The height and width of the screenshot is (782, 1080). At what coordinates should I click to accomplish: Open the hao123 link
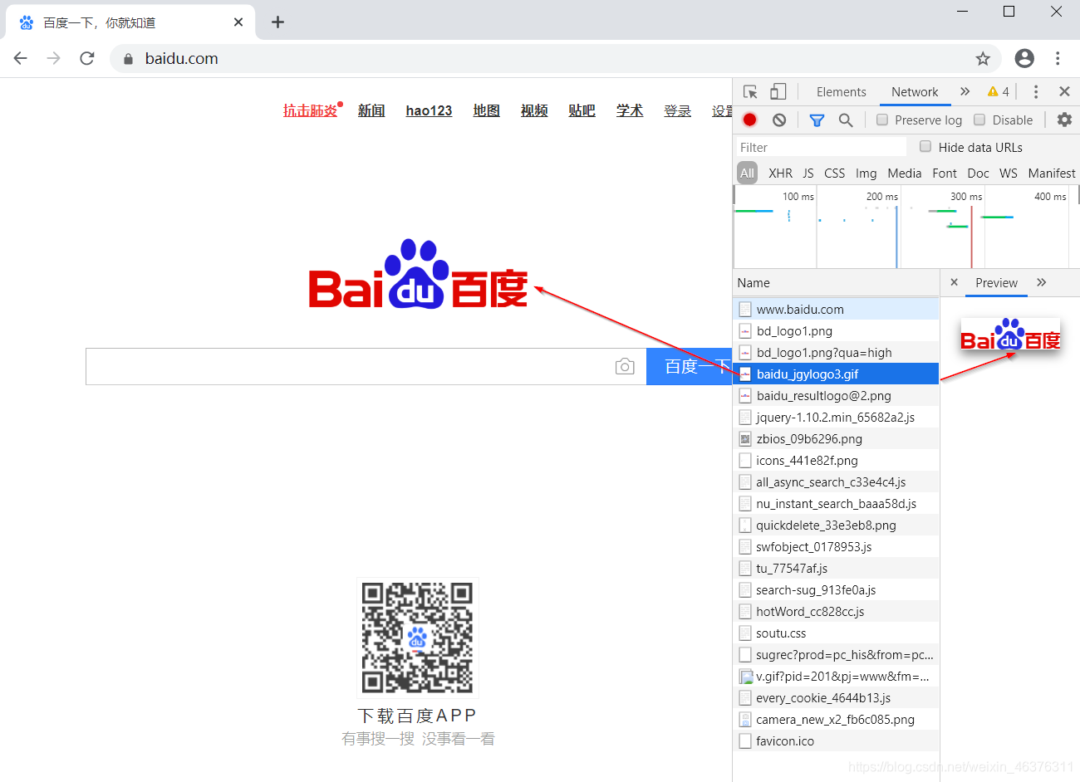(429, 110)
